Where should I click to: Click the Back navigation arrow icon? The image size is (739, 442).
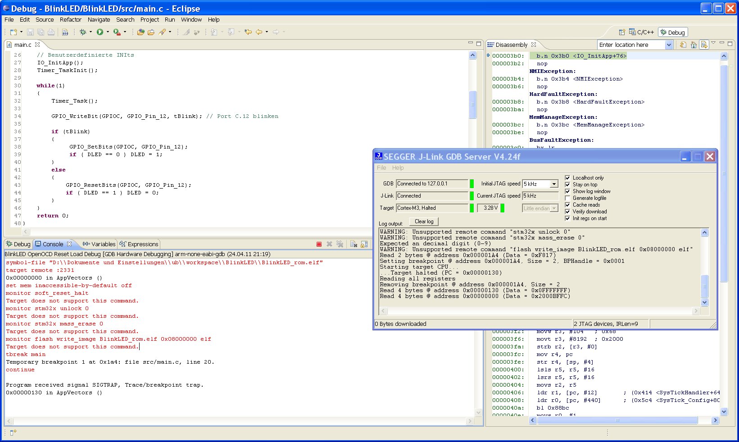(259, 32)
